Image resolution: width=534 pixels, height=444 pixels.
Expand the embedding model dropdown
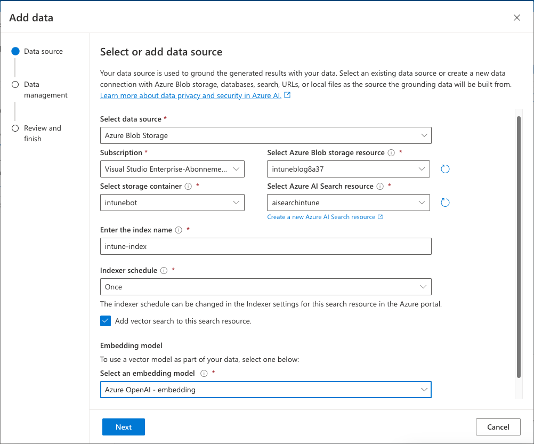tap(265, 390)
